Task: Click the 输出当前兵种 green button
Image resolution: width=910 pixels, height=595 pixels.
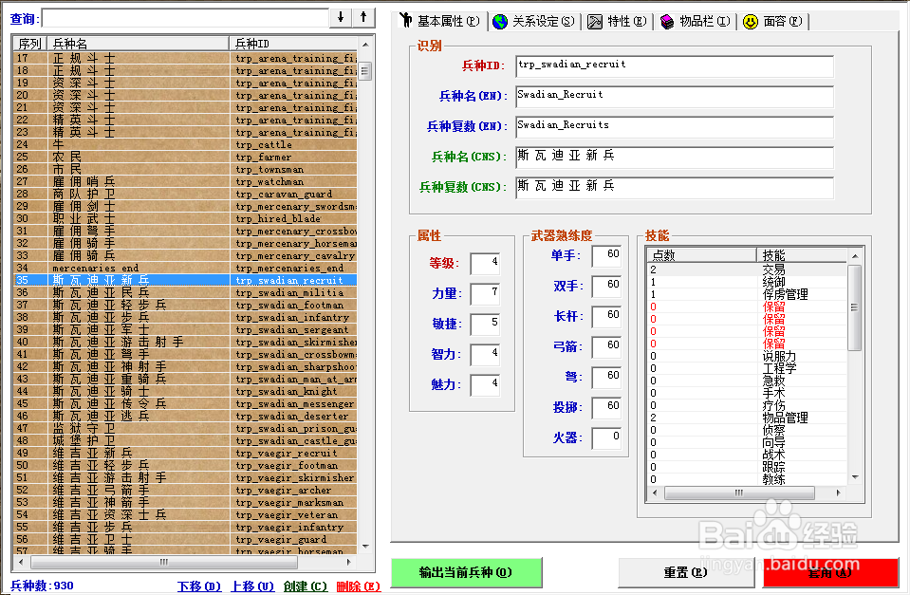Action: click(x=467, y=572)
